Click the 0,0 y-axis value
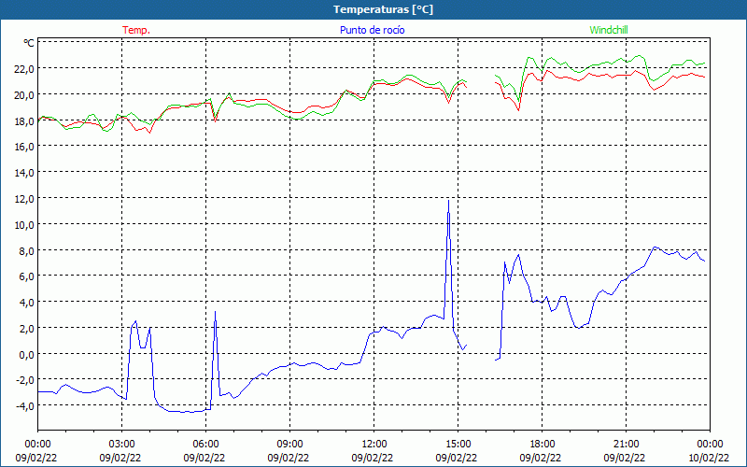Viewport: 747px width, 467px height. pyautogui.click(x=27, y=355)
